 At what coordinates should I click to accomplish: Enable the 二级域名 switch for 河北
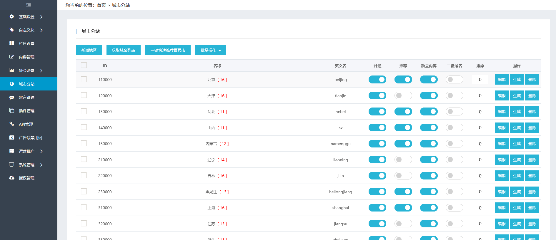[454, 112]
